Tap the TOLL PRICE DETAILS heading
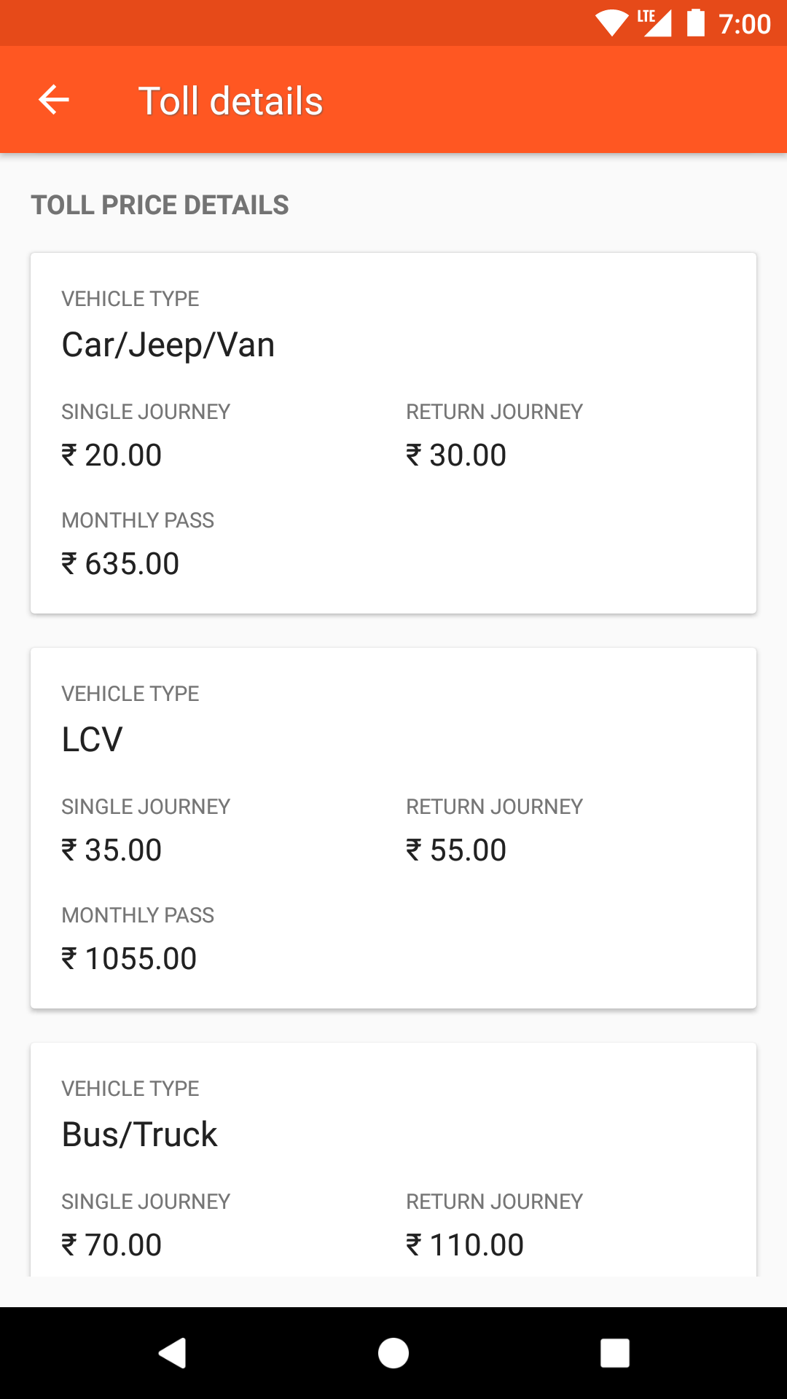The width and height of the screenshot is (787, 1399). tap(160, 205)
